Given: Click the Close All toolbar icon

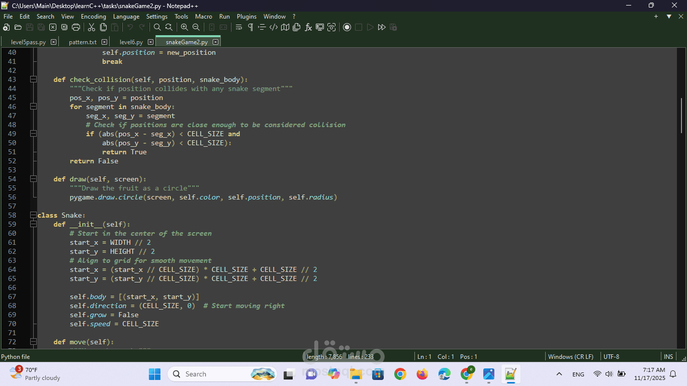Looking at the screenshot, I should tap(64, 27).
